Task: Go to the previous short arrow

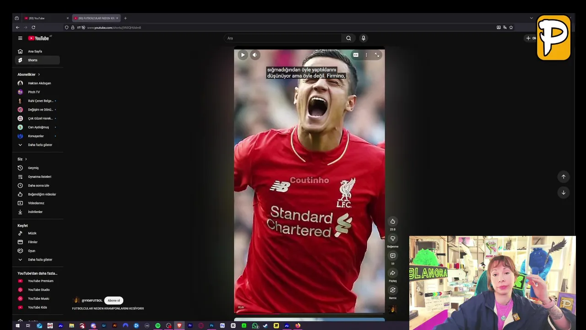Action: tap(564, 177)
